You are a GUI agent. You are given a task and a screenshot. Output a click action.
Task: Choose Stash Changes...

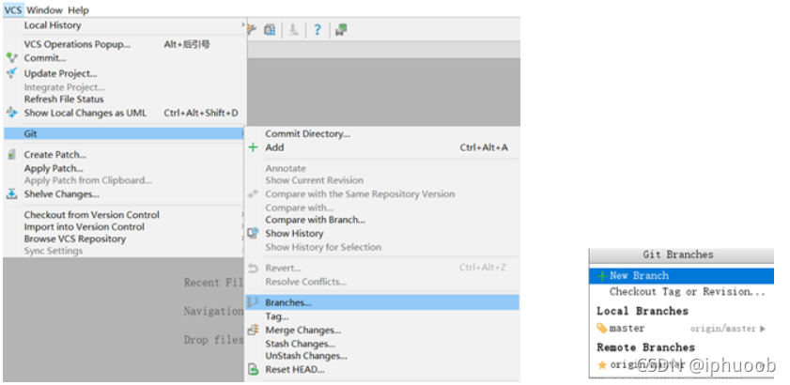300,344
